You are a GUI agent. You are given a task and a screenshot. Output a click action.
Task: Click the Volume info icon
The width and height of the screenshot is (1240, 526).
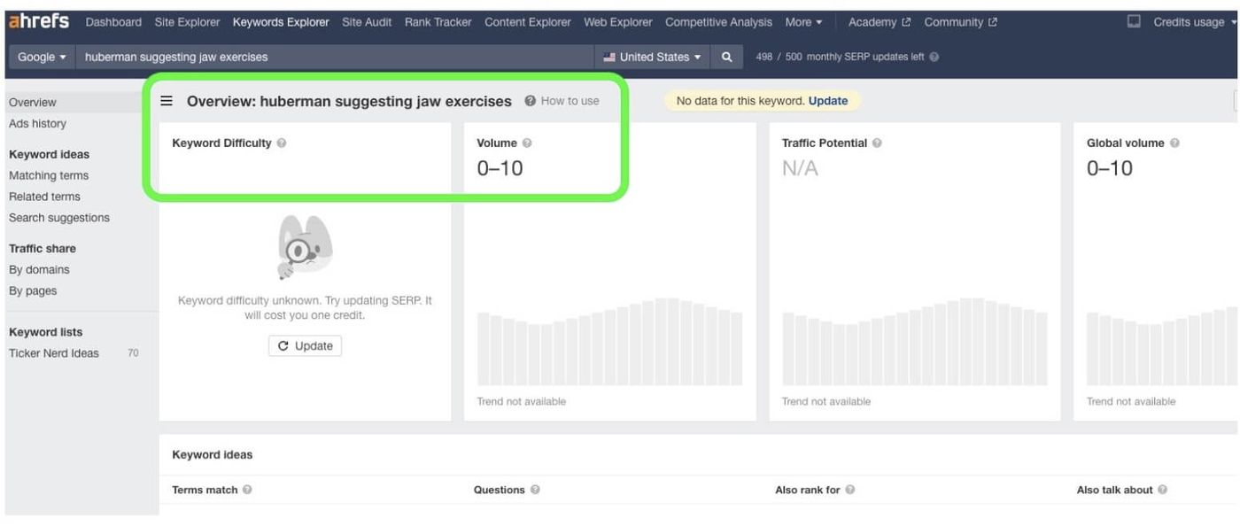point(527,143)
